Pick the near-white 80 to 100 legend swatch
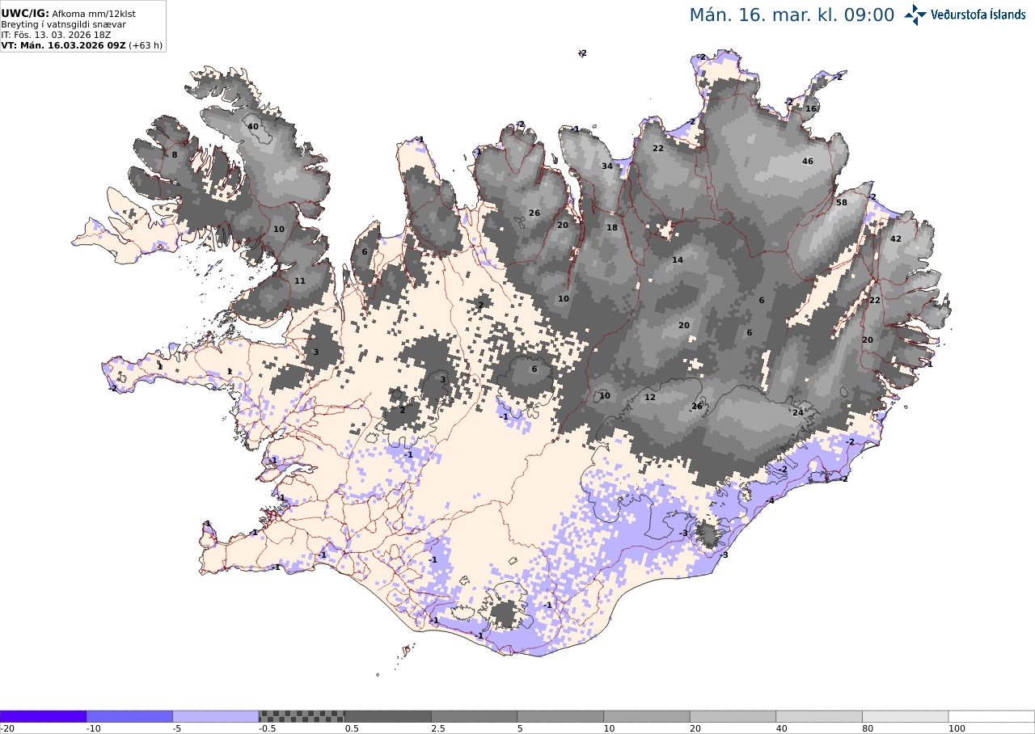This screenshot has width=1035, height=734. tap(906, 716)
